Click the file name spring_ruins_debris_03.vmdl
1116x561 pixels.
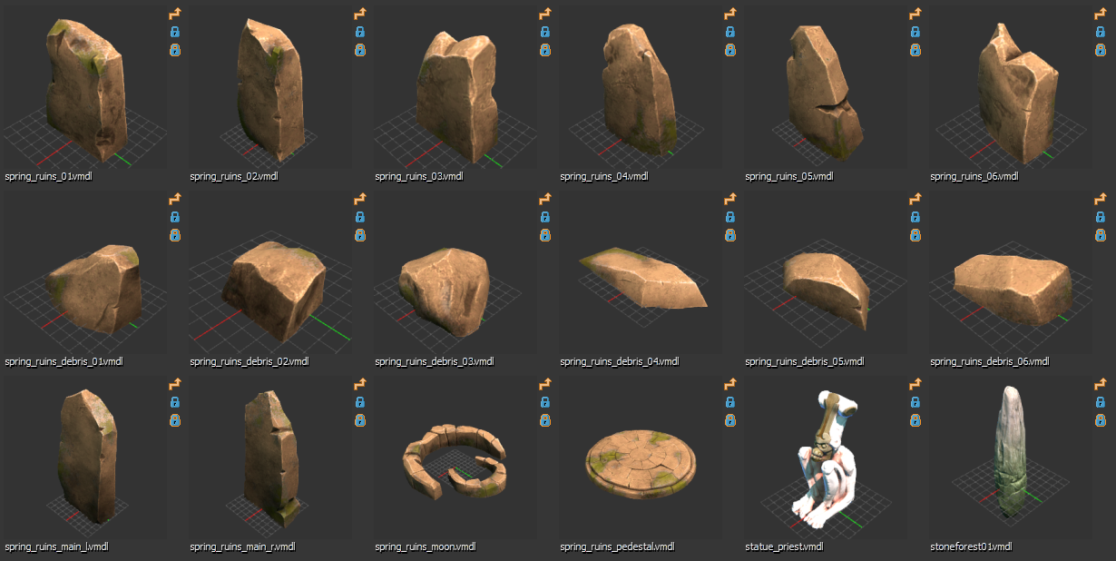(435, 361)
